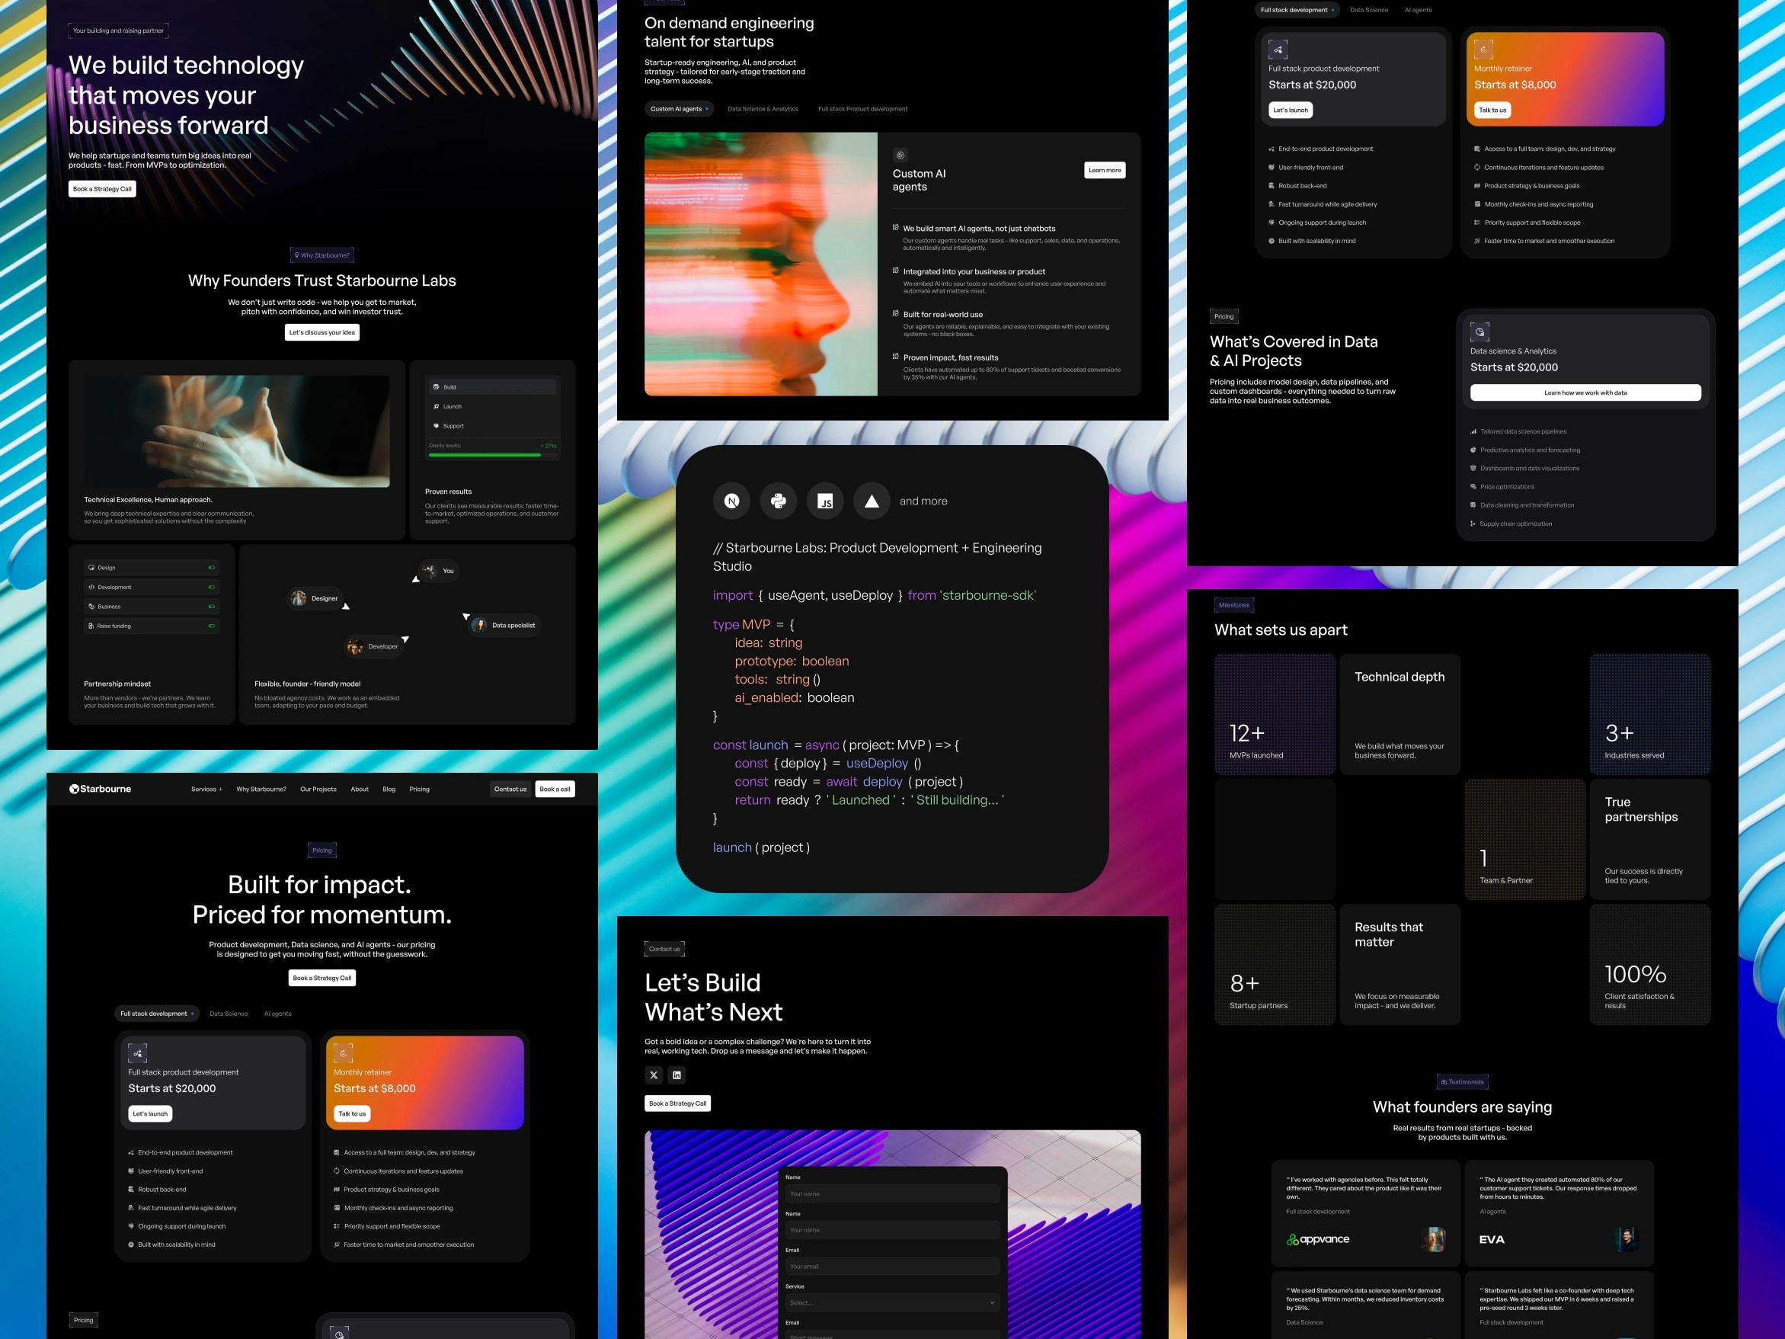1785x1339 pixels.
Task: Click the 3+ Industries served tile
Action: tap(1650, 714)
